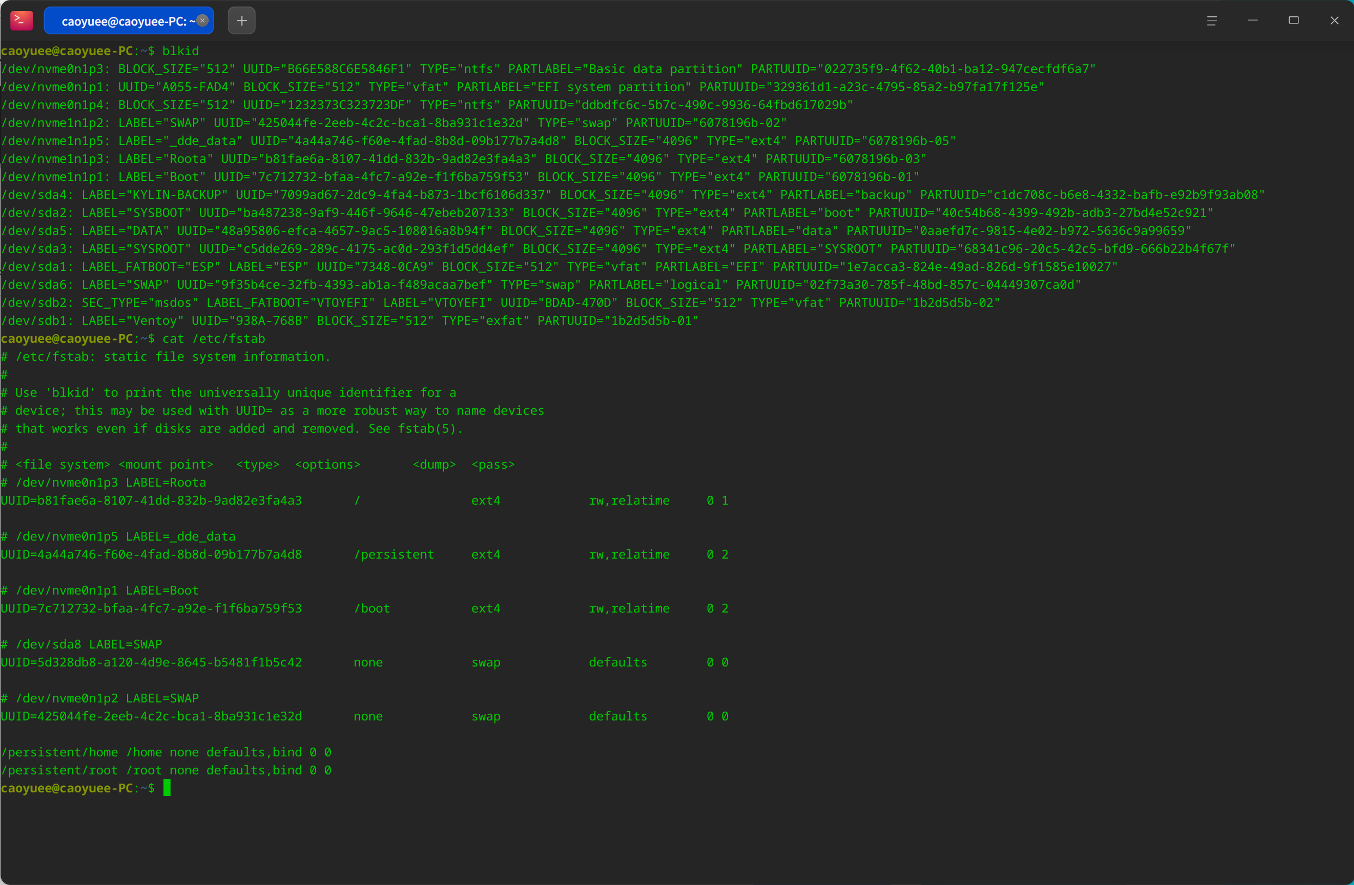Open a new terminal tab with plus

pos(242,21)
